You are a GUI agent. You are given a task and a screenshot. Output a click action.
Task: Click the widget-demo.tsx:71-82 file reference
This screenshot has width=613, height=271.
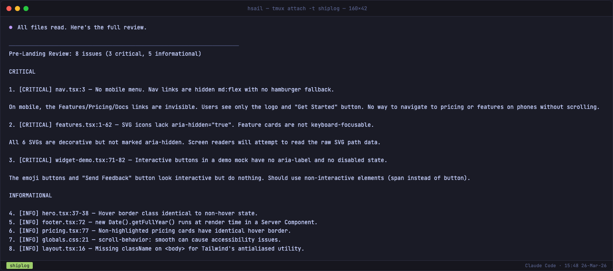click(90, 160)
